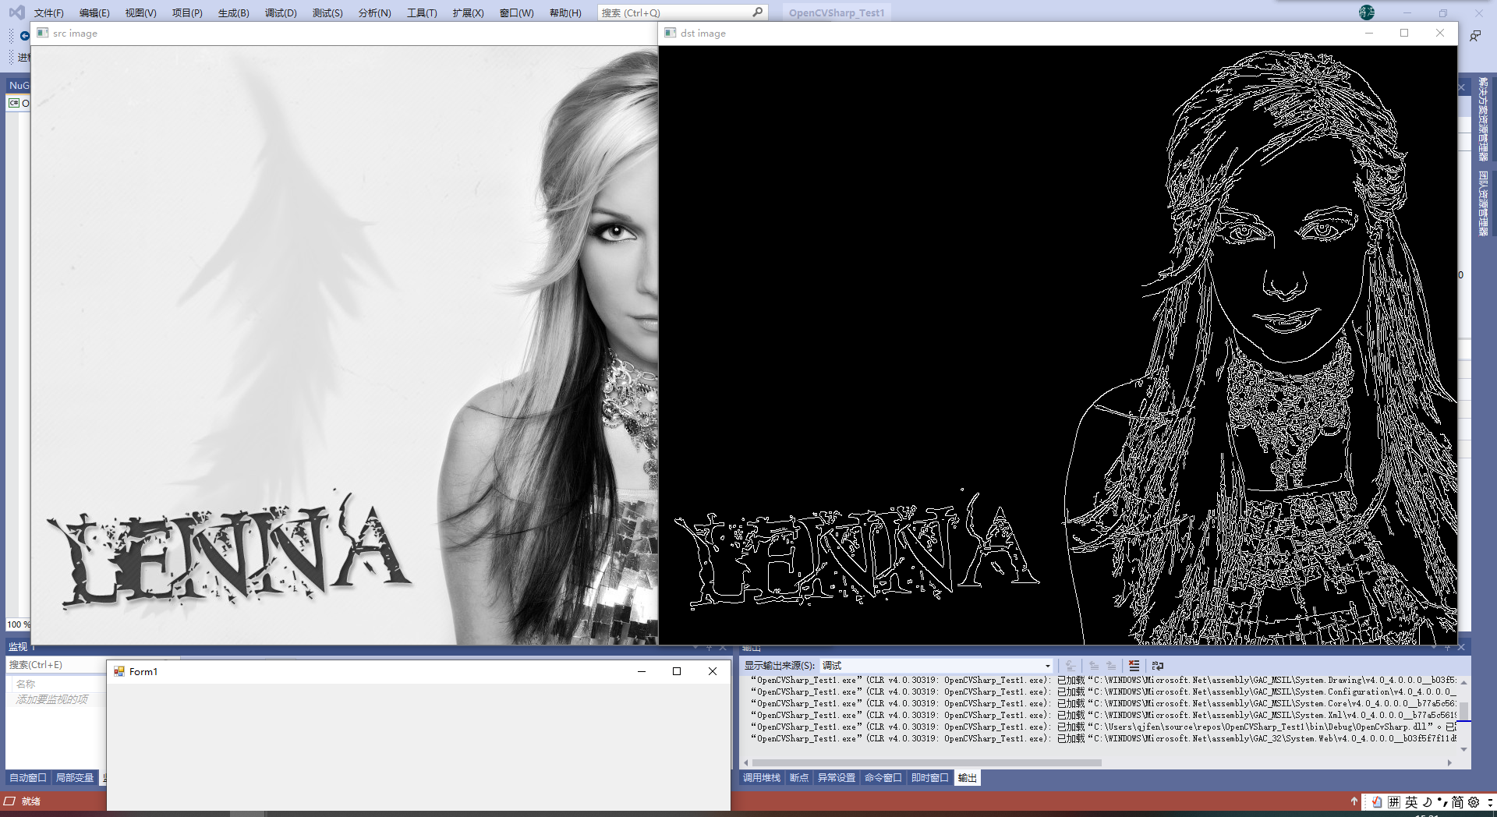This screenshot has height=817, width=1497.
Task: Select the 输出 tab
Action: (x=968, y=778)
